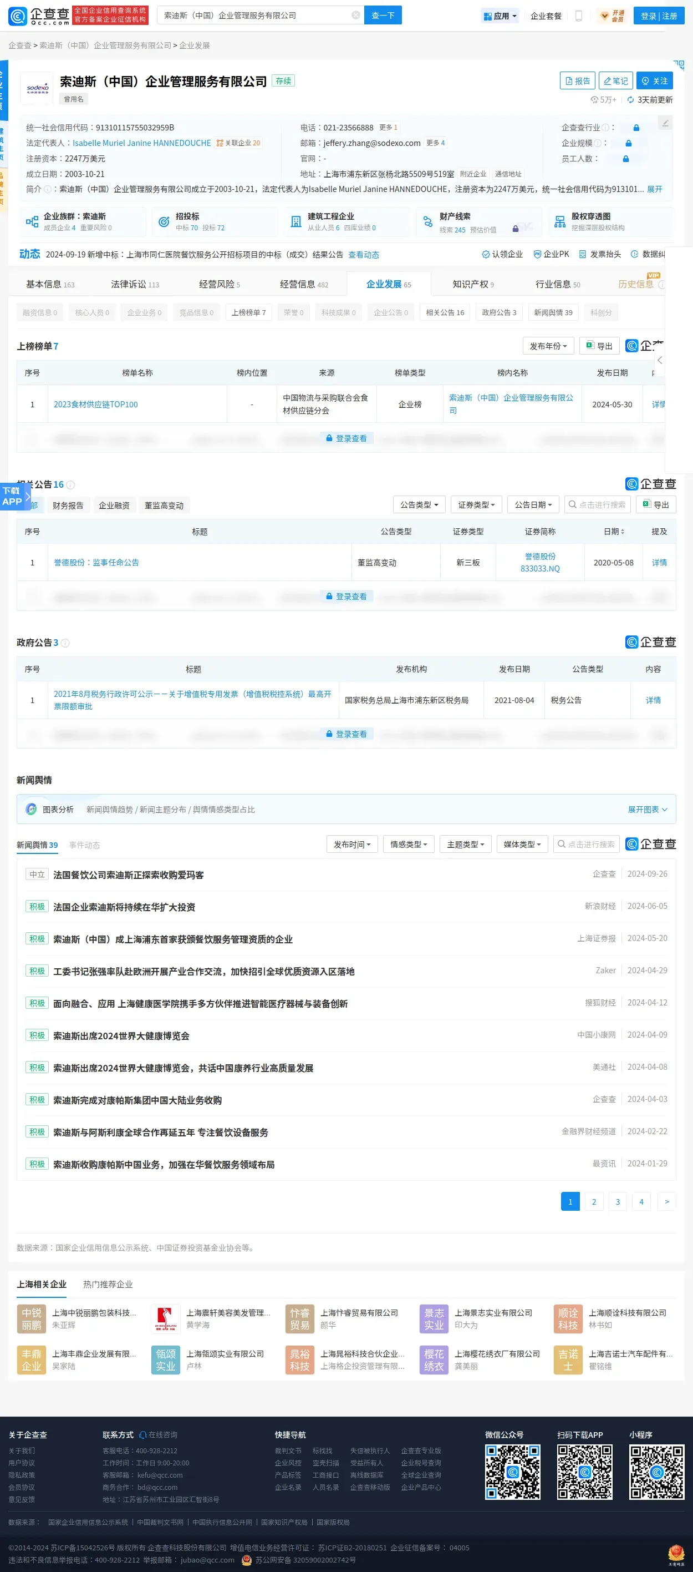Click info icon next to 相关公告 16
This screenshot has width=693, height=1572.
70,485
